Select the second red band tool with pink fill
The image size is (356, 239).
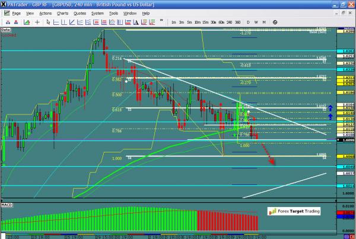[x=104, y=23]
